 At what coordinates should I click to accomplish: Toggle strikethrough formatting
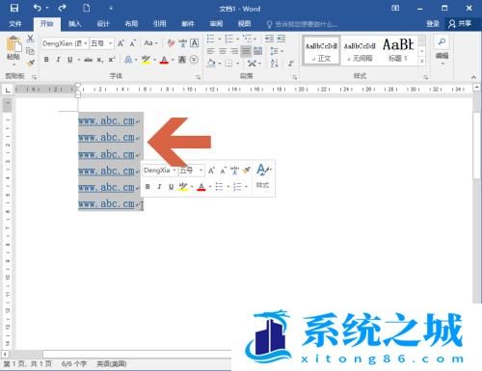point(88,60)
